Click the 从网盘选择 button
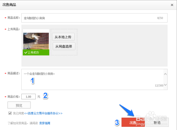 64,47
